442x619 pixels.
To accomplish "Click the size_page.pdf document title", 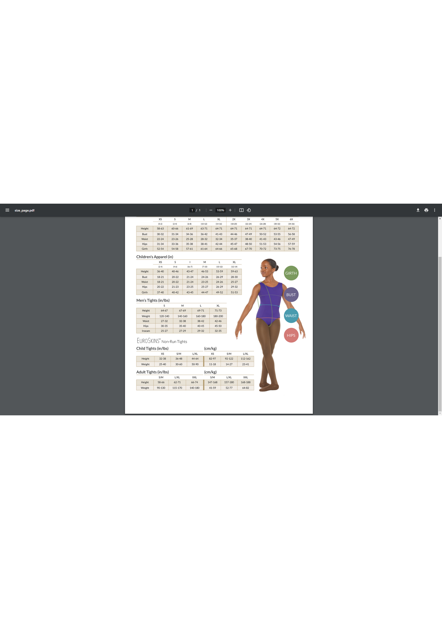I will (x=25, y=210).
